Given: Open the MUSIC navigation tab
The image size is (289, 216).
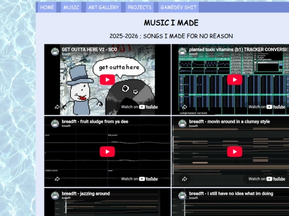Looking at the screenshot, I should pyautogui.click(x=71, y=7).
